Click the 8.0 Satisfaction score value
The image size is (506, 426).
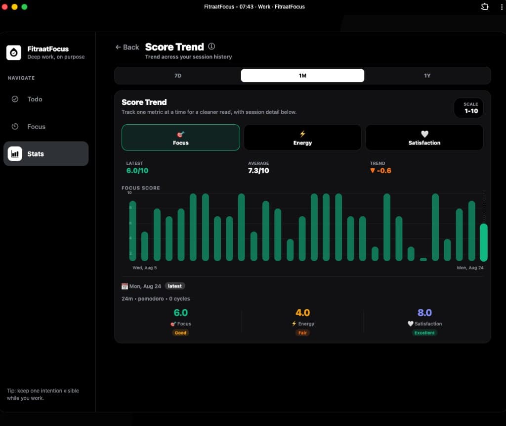[x=424, y=313]
